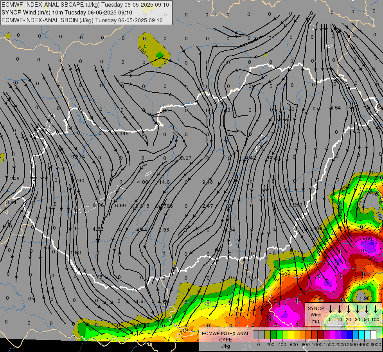Click the 2500 tick label on CAPE scale

[352, 345]
